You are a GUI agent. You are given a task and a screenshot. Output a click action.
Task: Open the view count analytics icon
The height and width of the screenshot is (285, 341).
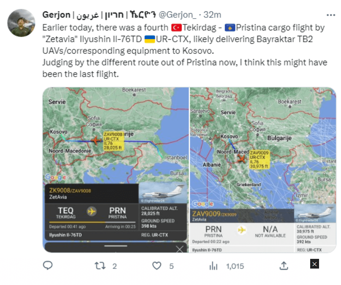coord(214,265)
